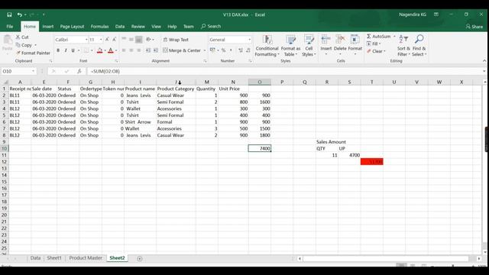Select the Sheet1 tab
Image resolution: width=489 pixels, height=275 pixels.
[54, 258]
